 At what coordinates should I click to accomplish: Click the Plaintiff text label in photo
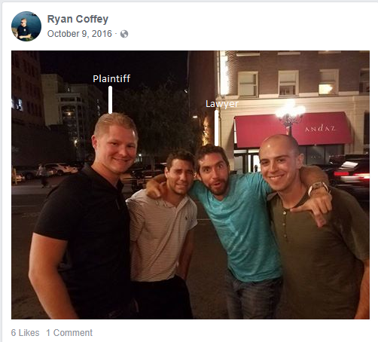[111, 78]
